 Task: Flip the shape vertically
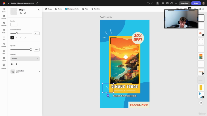point(16,64)
